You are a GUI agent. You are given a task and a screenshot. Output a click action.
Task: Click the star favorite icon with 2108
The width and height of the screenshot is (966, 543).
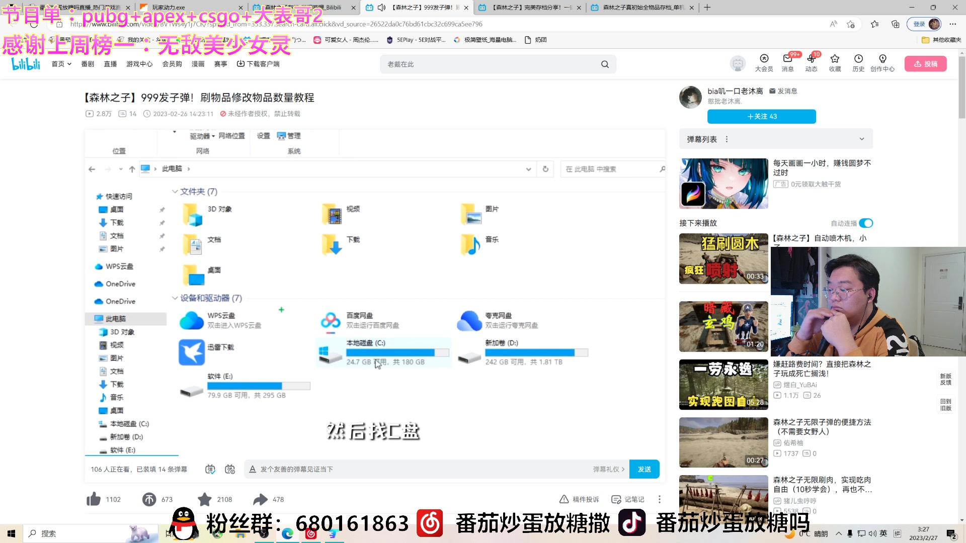(x=204, y=499)
